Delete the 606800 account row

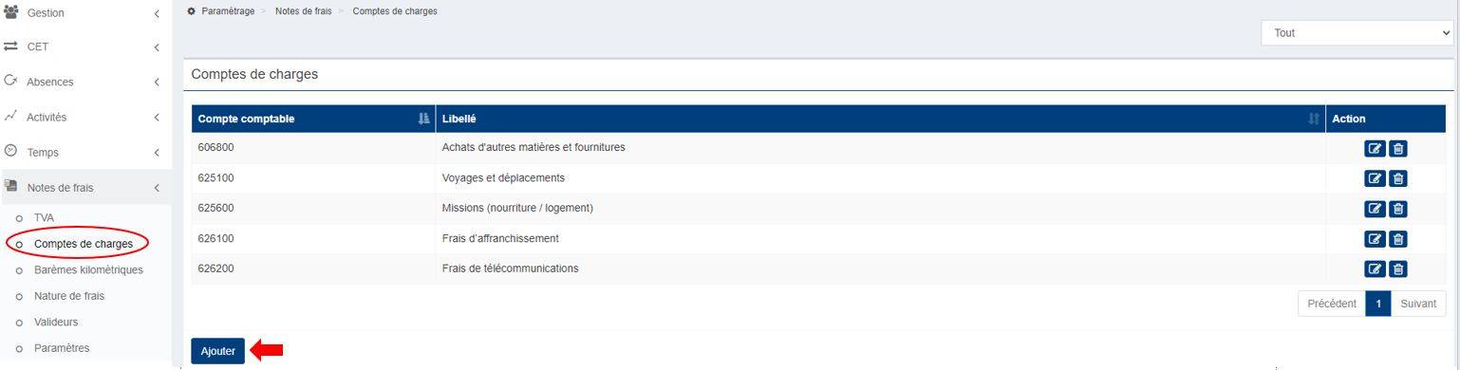pos(1398,148)
